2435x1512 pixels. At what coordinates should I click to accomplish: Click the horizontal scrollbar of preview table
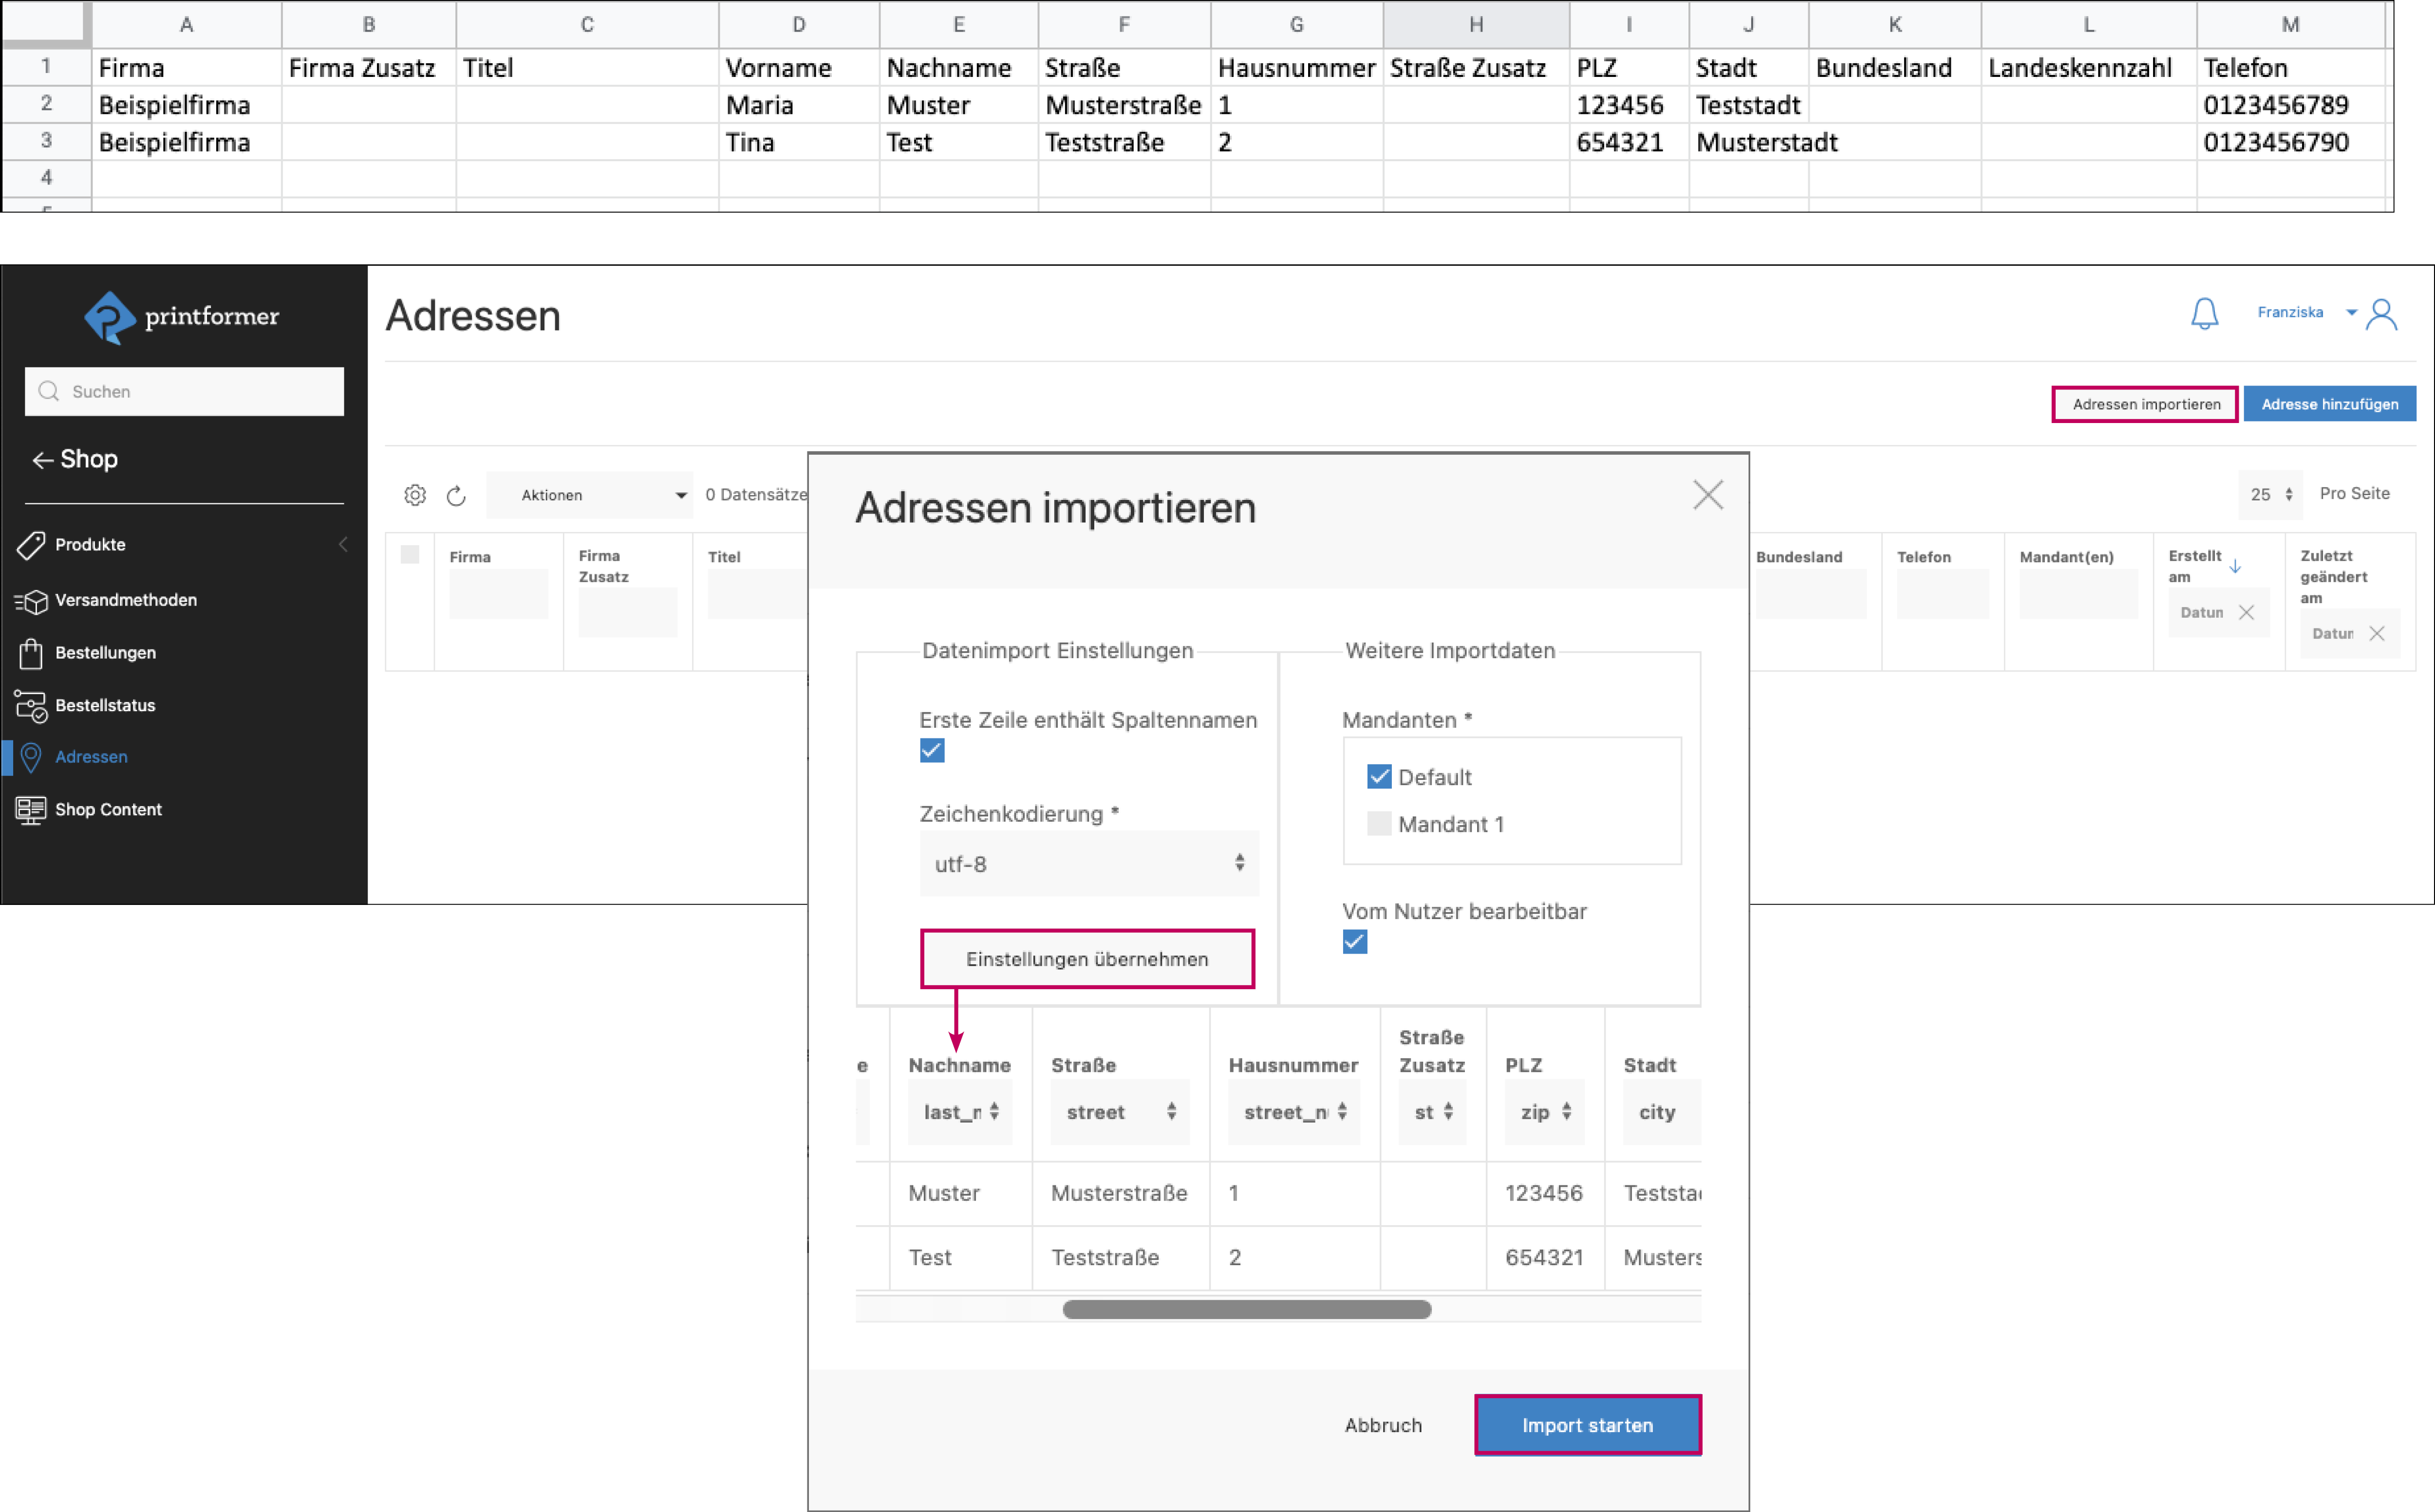click(1247, 1310)
